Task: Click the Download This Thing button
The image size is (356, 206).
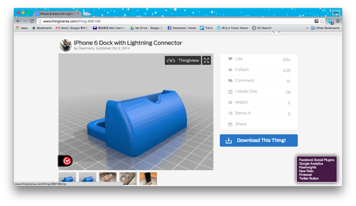Action: click(x=259, y=140)
